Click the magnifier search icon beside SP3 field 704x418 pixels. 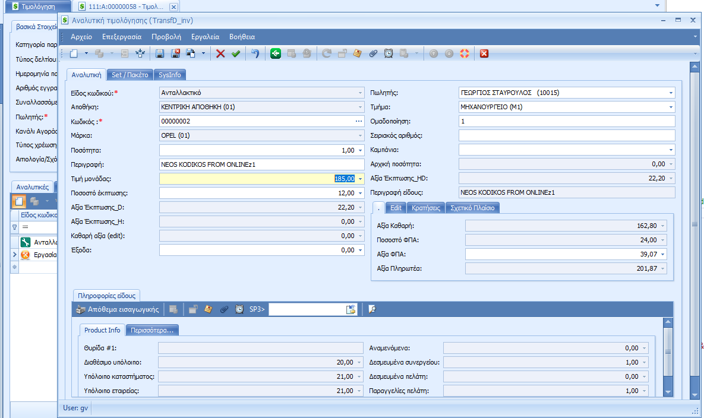372,309
